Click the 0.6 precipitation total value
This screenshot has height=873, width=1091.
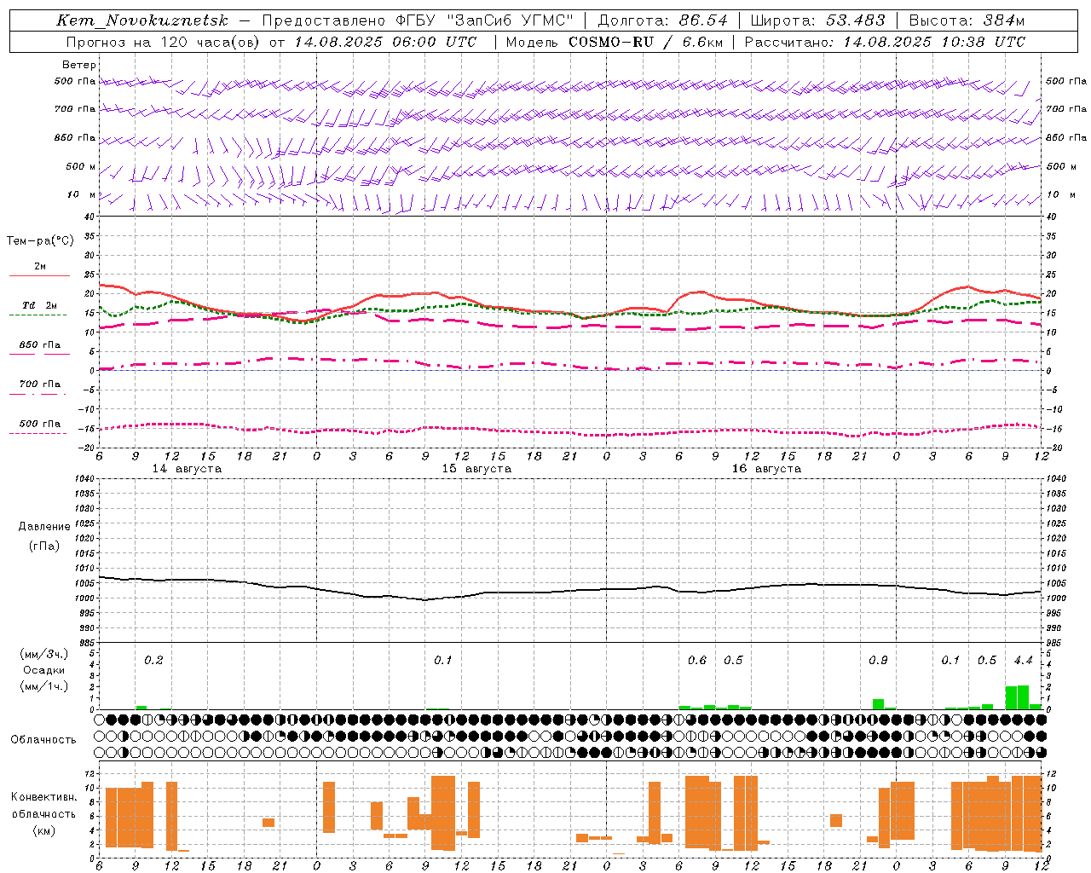(x=697, y=660)
